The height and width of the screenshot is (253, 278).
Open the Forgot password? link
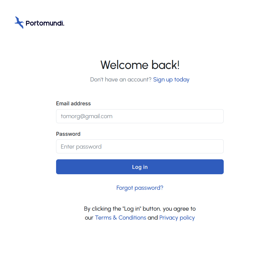coord(140,188)
